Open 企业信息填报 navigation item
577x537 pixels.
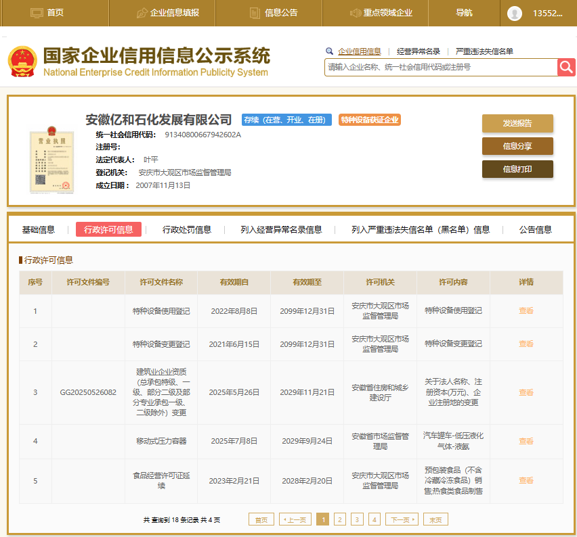167,13
